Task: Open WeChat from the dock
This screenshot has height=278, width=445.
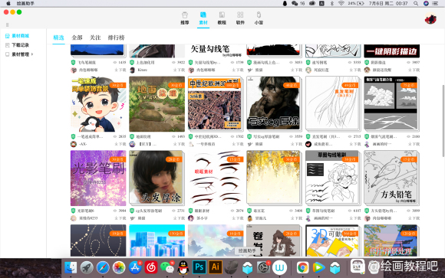Action: click(167, 267)
